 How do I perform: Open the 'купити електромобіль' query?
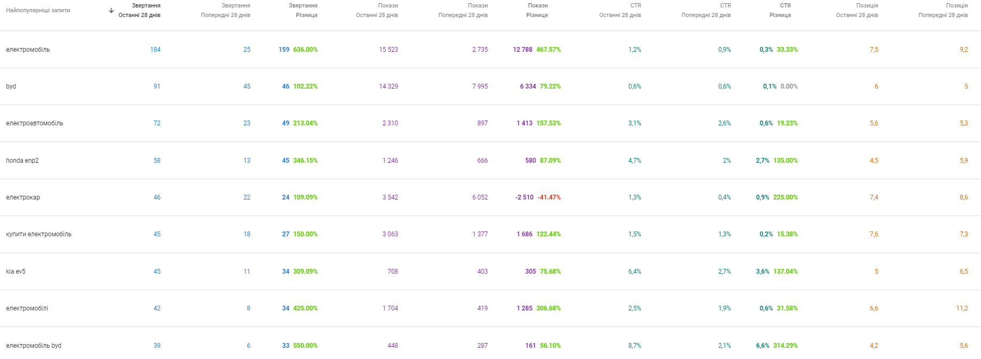point(38,234)
